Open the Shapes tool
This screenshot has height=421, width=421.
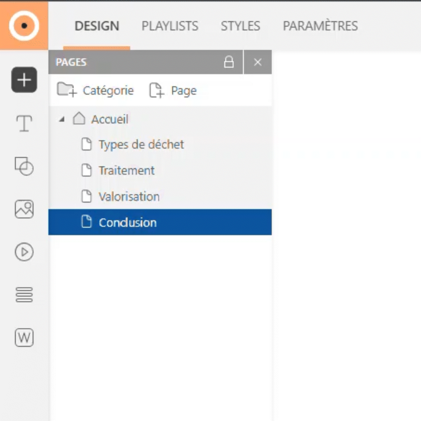pyautogui.click(x=24, y=166)
